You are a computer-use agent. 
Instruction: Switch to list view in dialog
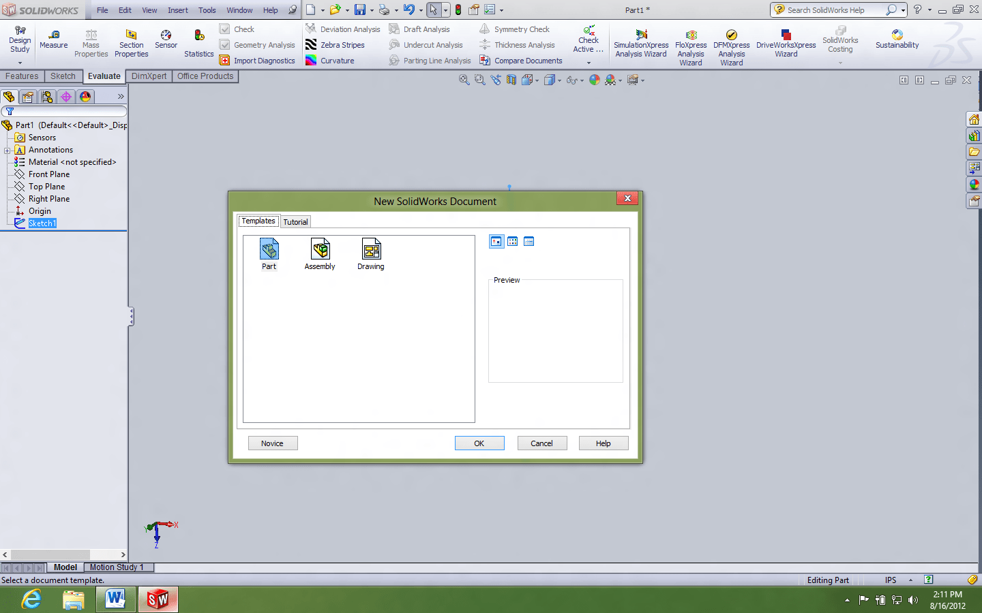click(x=512, y=241)
